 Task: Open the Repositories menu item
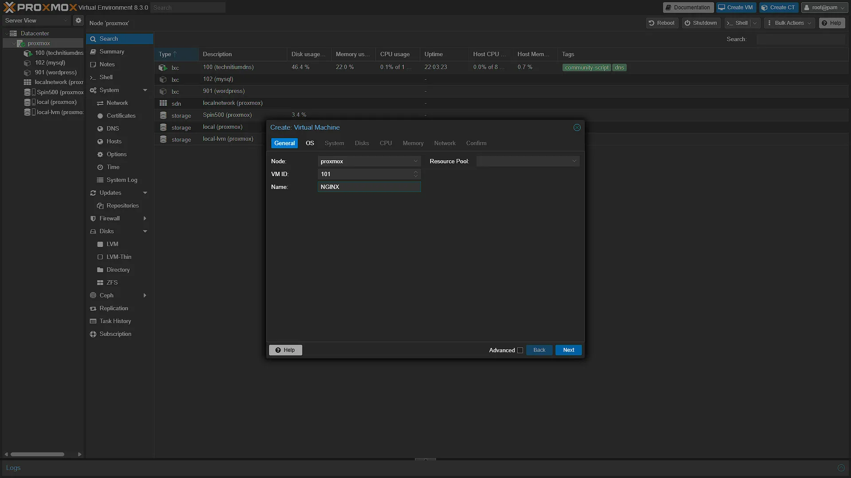point(123,205)
